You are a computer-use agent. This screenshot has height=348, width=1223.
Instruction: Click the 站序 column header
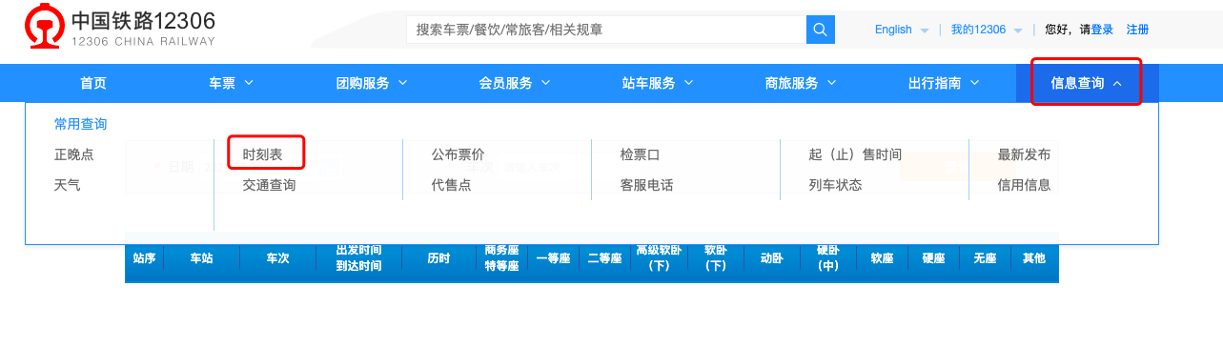tap(144, 258)
